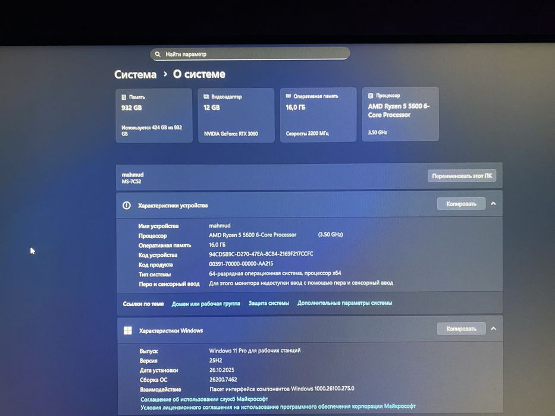Image resolution: width=555 pixels, height=416 pixels.
Task: Copy device specifications with Копировать button
Action: click(461, 204)
